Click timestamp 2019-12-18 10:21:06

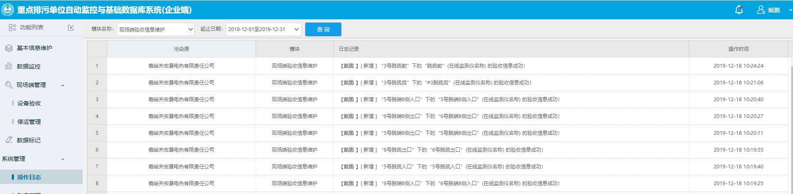(739, 83)
